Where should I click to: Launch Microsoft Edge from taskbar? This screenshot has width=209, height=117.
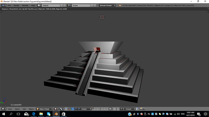[x=34, y=114]
